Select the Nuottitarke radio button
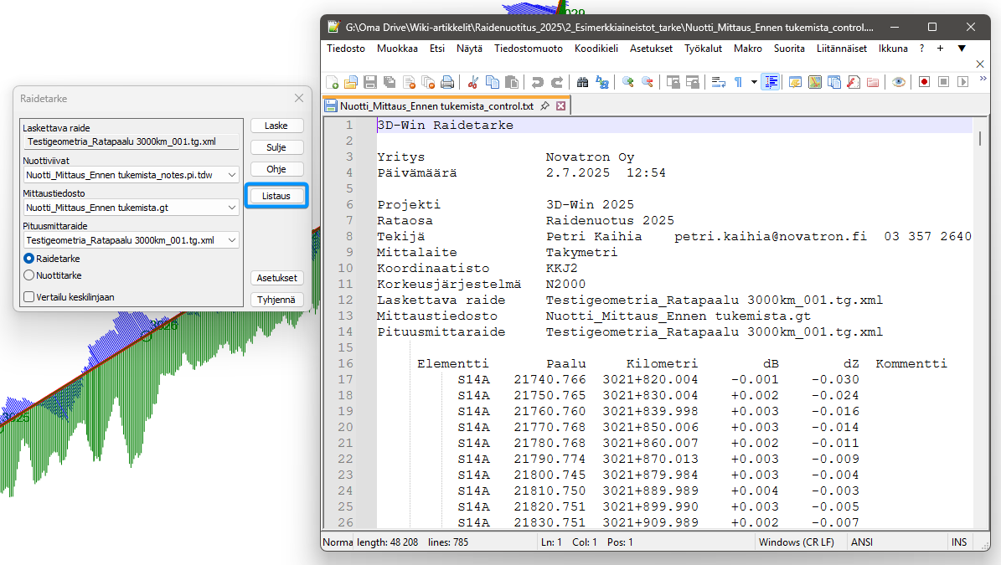The height and width of the screenshot is (565, 1001). [x=29, y=275]
